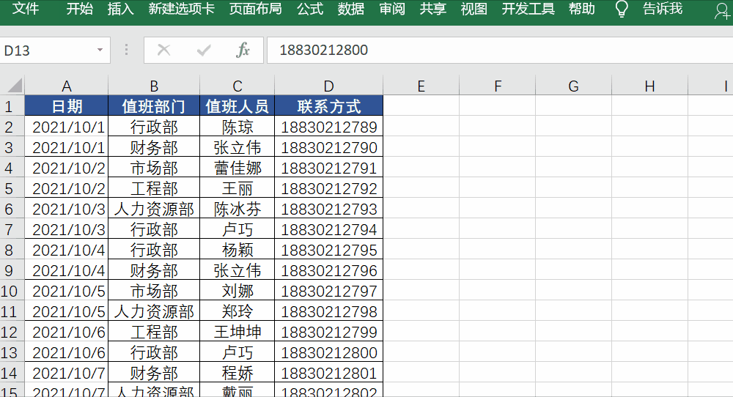Select the 工程部 cell in row 12
The width and height of the screenshot is (733, 397).
pos(154,332)
